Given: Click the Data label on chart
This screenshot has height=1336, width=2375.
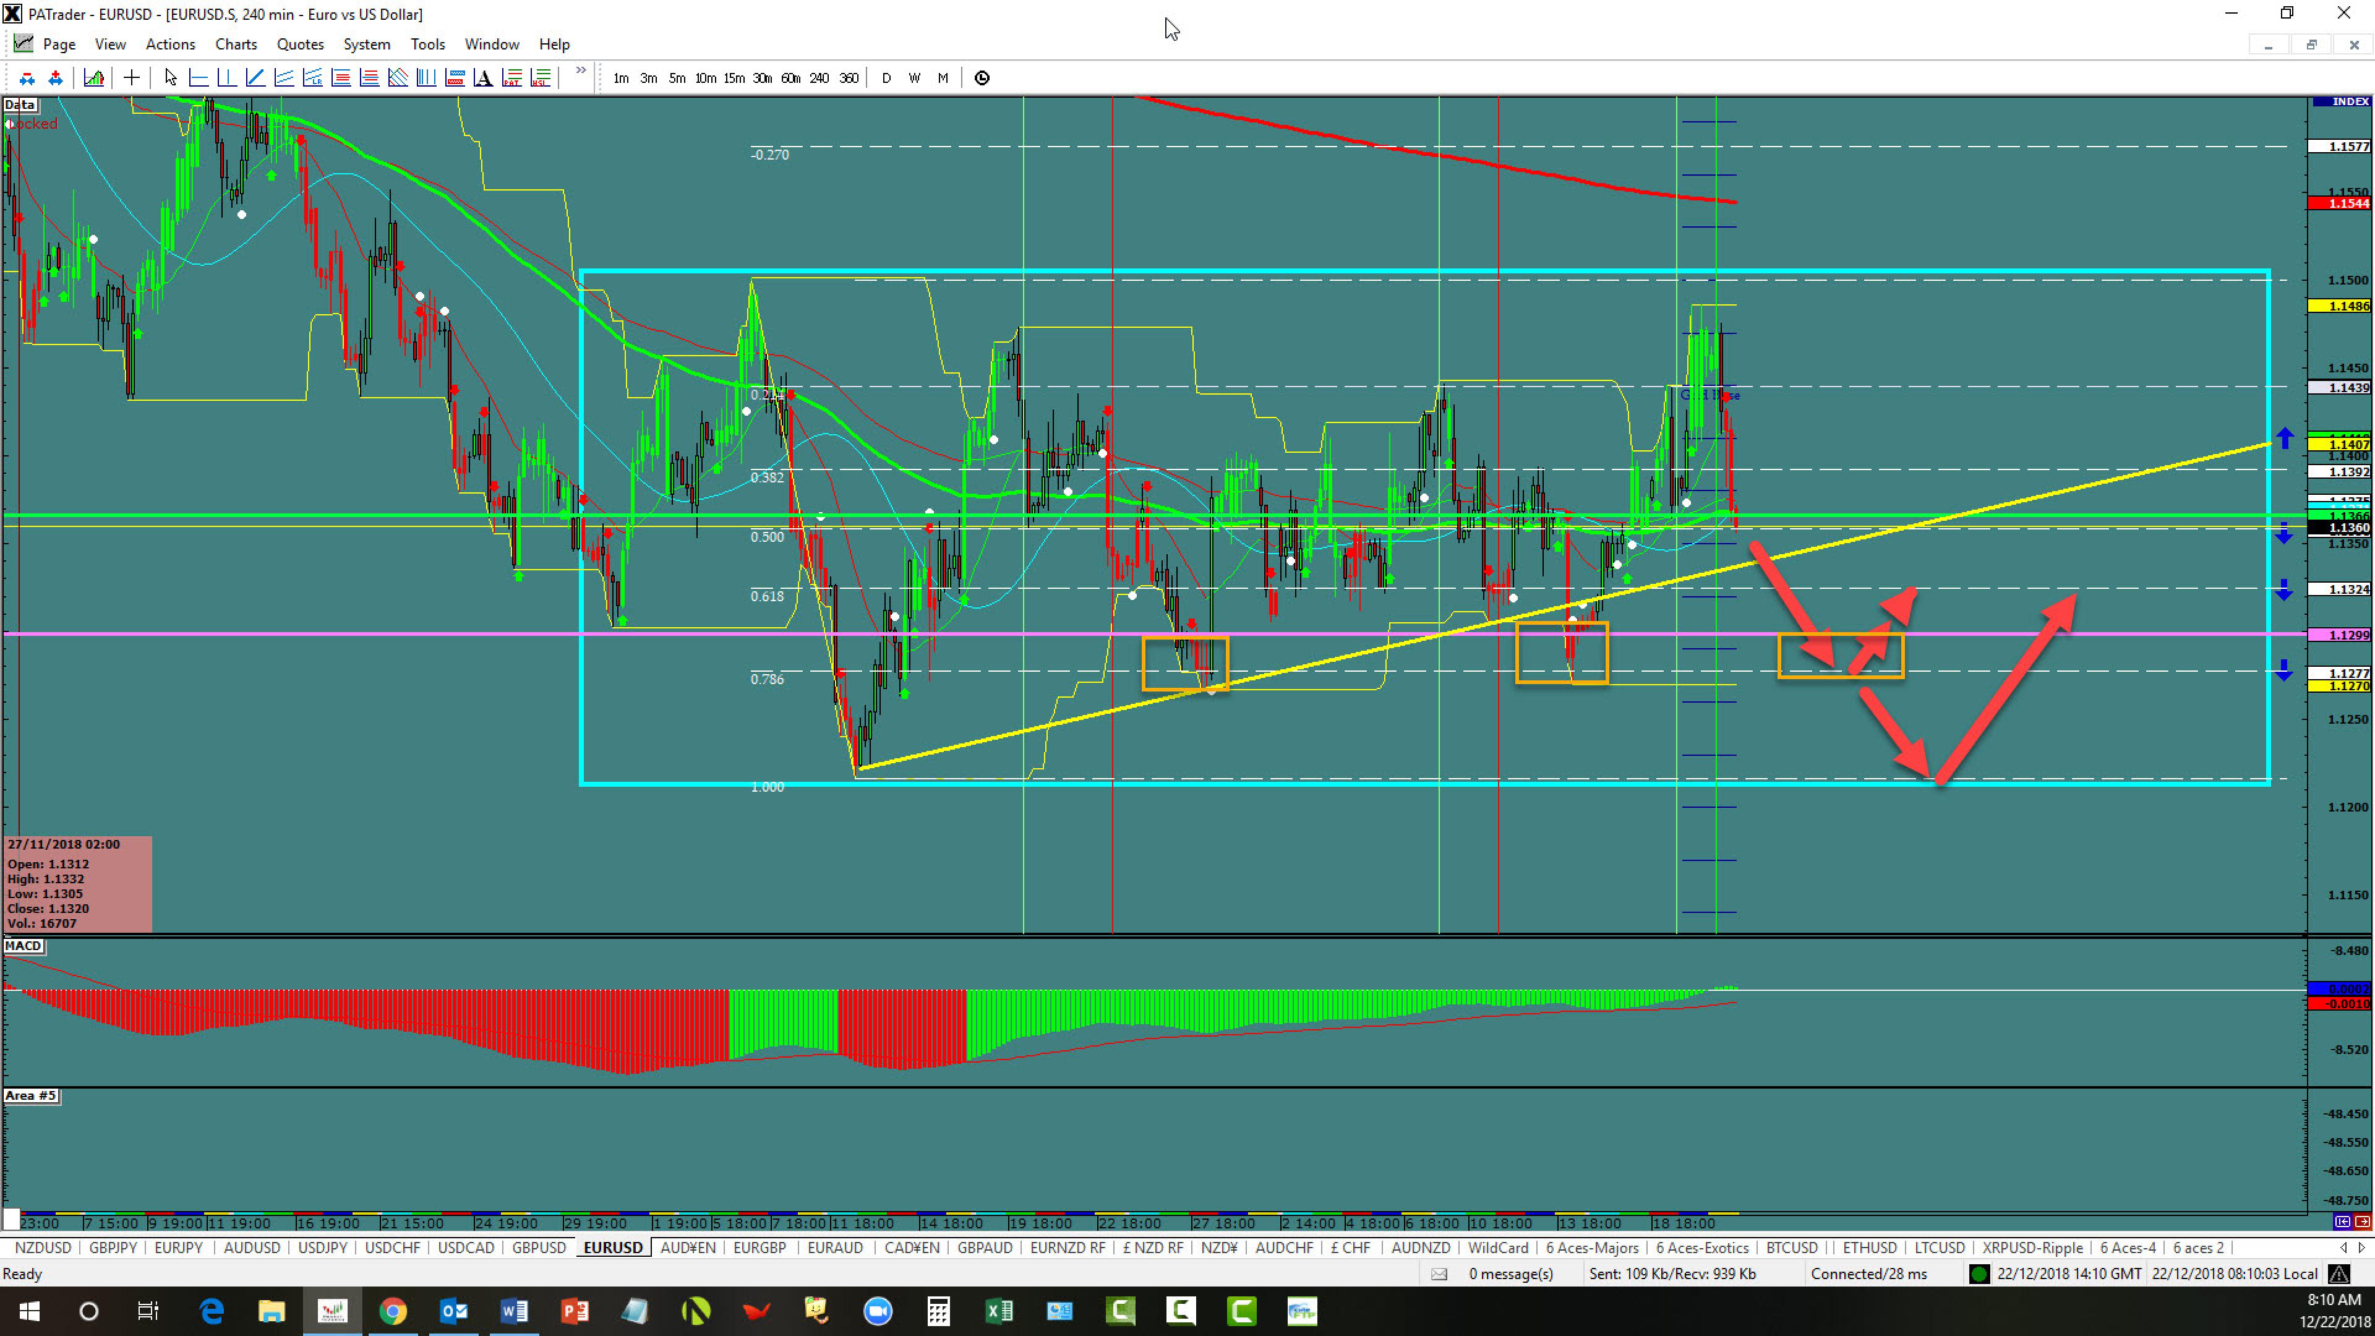Looking at the screenshot, I should pos(19,104).
